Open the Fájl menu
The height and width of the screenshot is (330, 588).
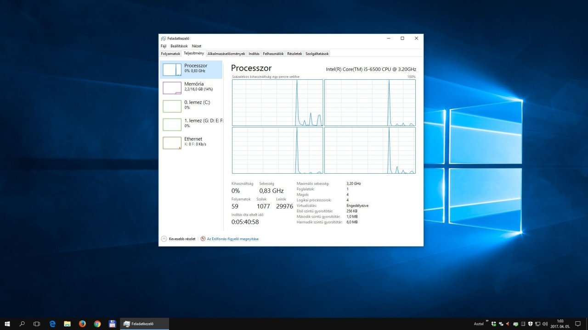164,46
